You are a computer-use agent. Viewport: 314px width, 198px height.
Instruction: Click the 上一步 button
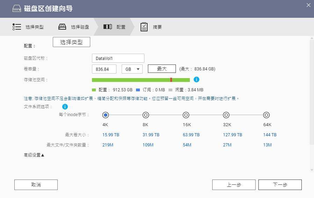pos(234,185)
